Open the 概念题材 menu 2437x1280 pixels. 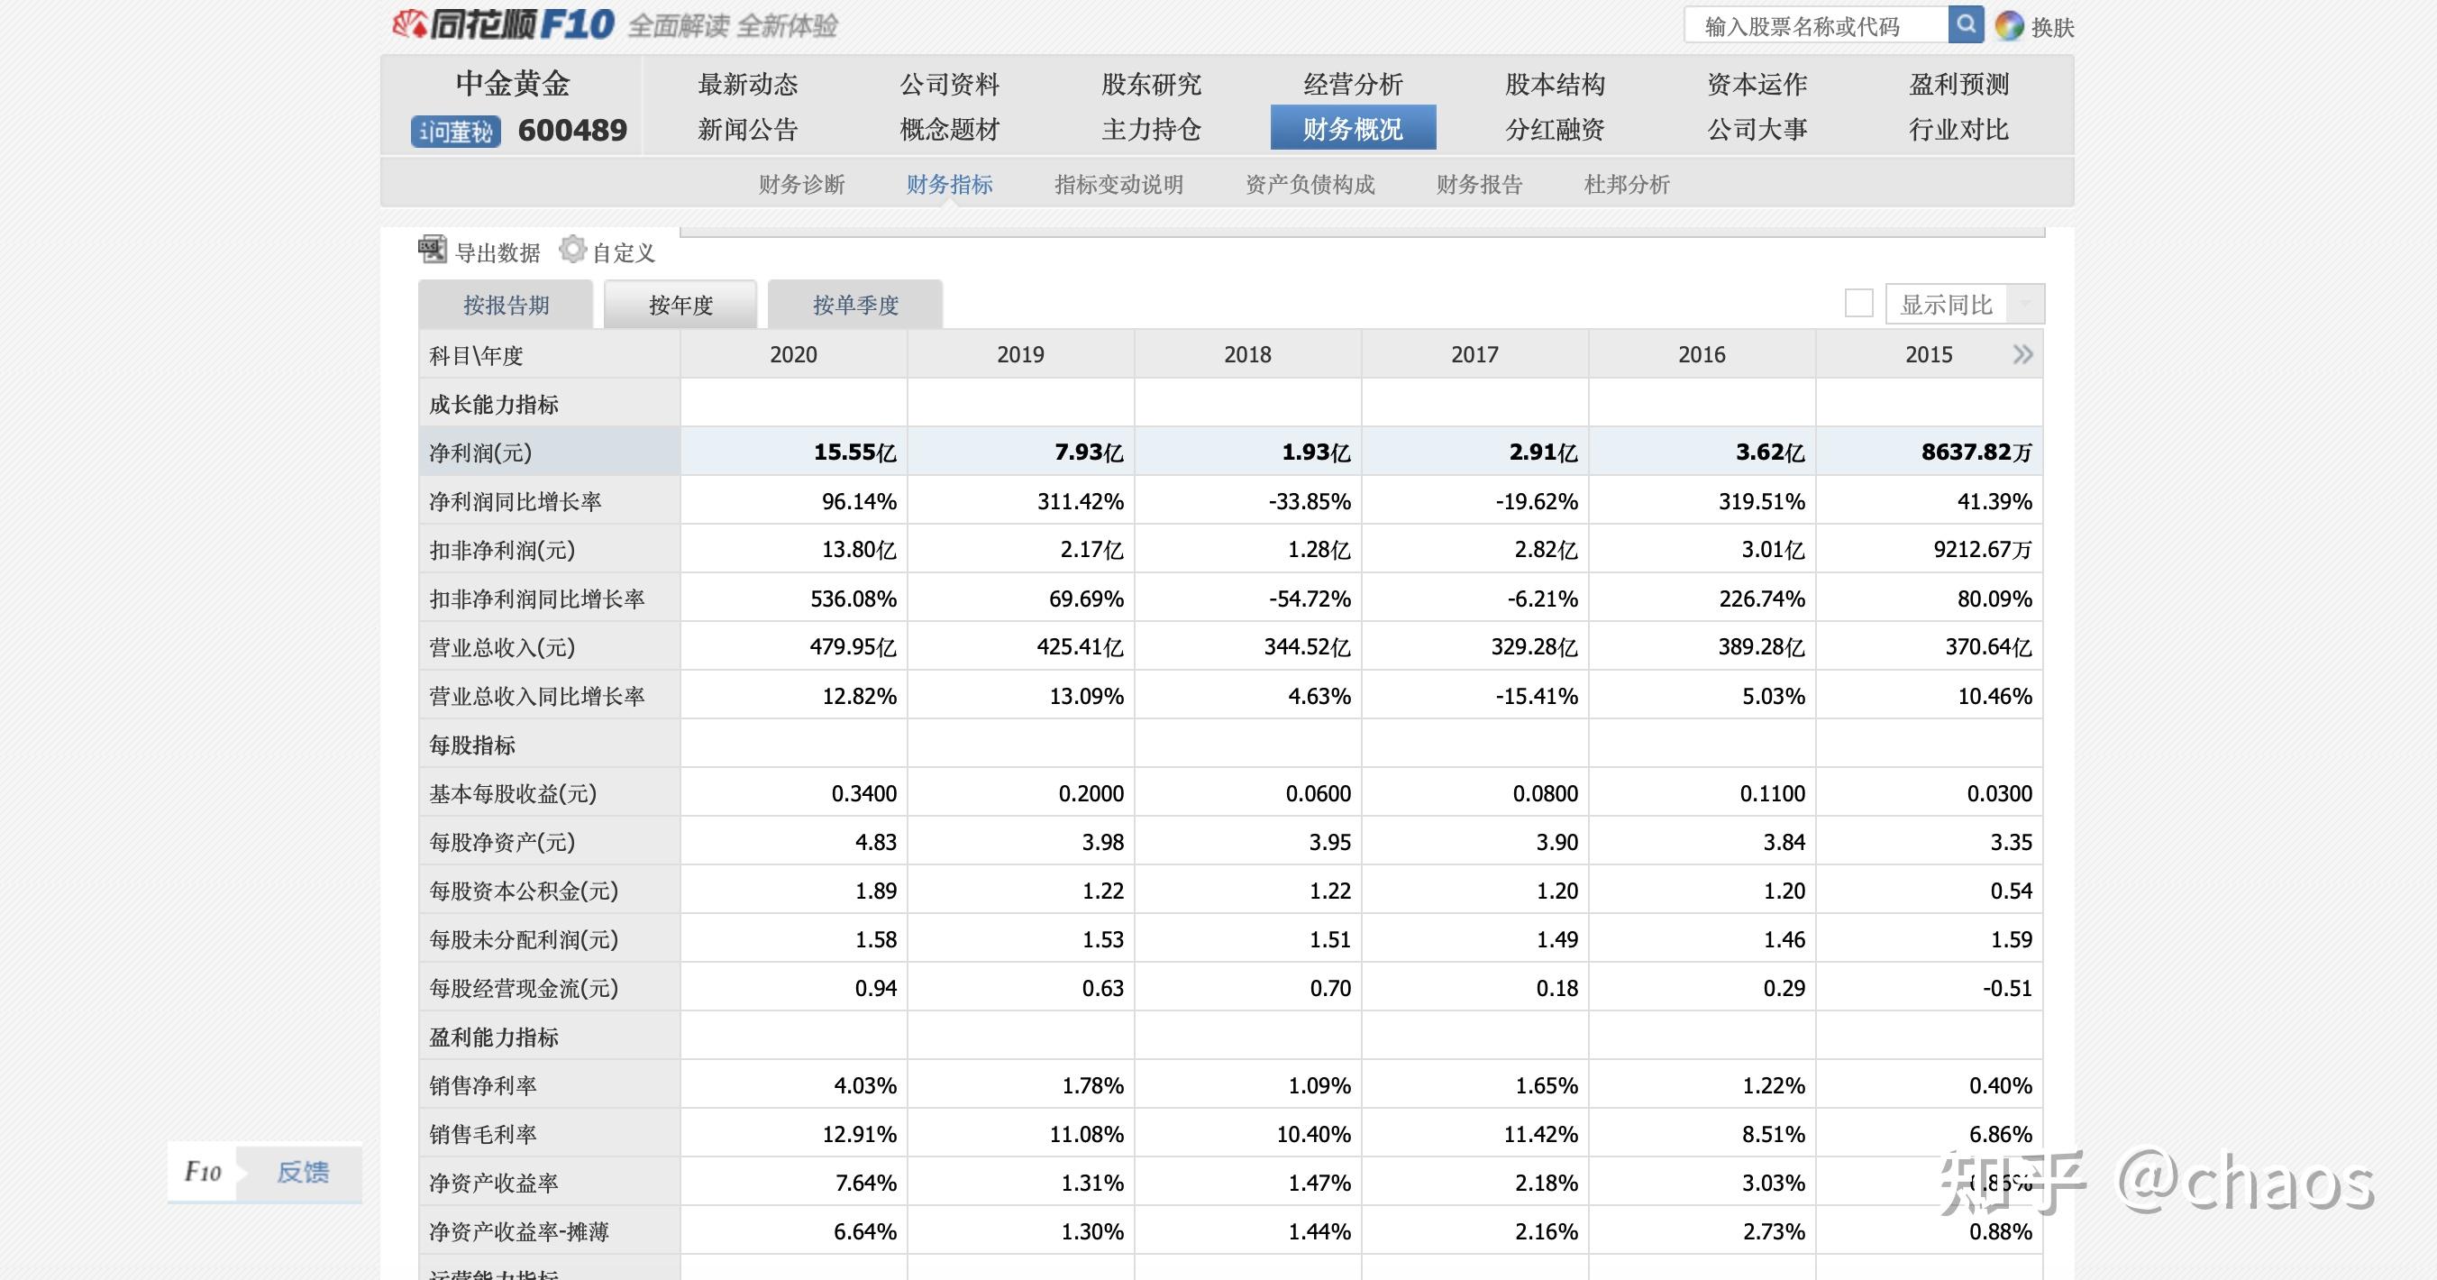950,129
